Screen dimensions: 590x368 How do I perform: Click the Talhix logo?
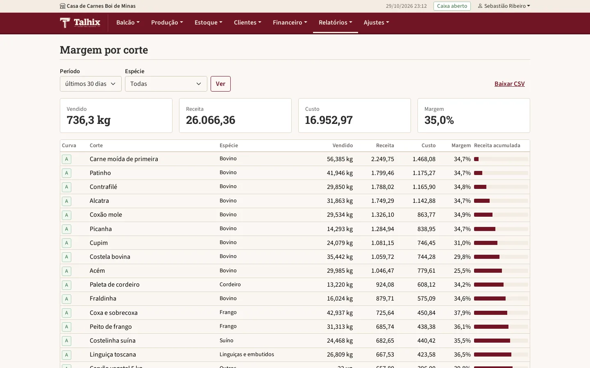pos(80,22)
